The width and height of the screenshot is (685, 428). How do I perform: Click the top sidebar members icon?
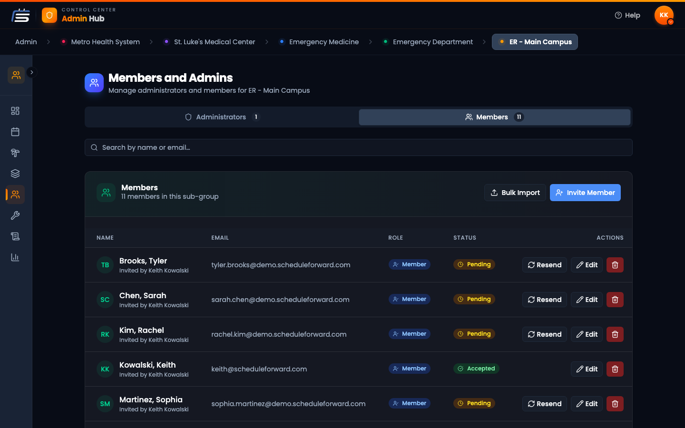coord(16,75)
